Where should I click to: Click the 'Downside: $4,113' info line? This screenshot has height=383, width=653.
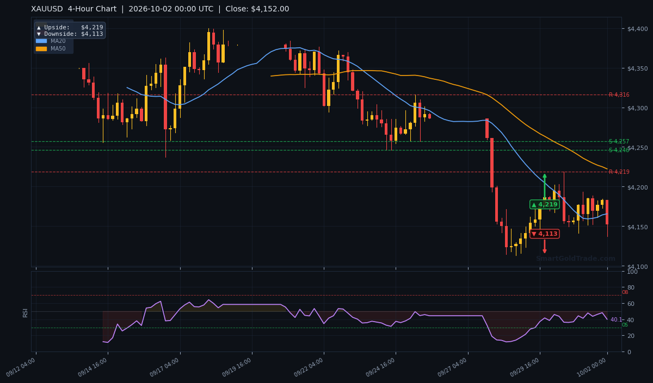click(x=70, y=34)
